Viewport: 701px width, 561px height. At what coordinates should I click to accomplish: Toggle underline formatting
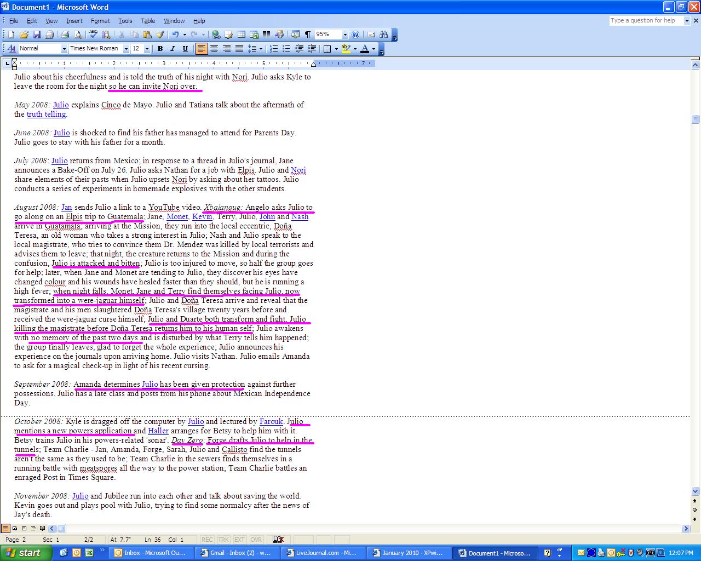185,49
